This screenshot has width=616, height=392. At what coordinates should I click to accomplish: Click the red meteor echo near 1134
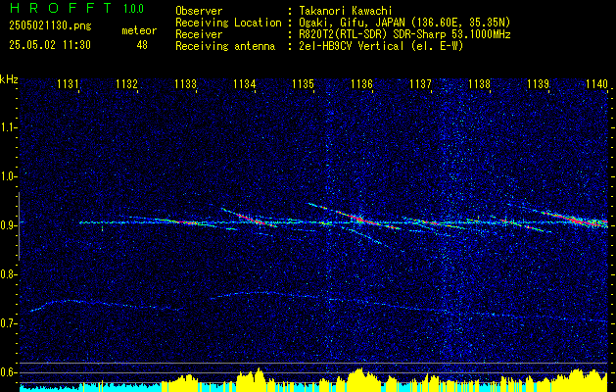point(255,220)
